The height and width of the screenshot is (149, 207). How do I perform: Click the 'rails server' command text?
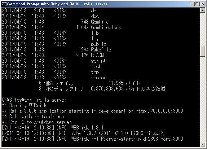point(52,100)
